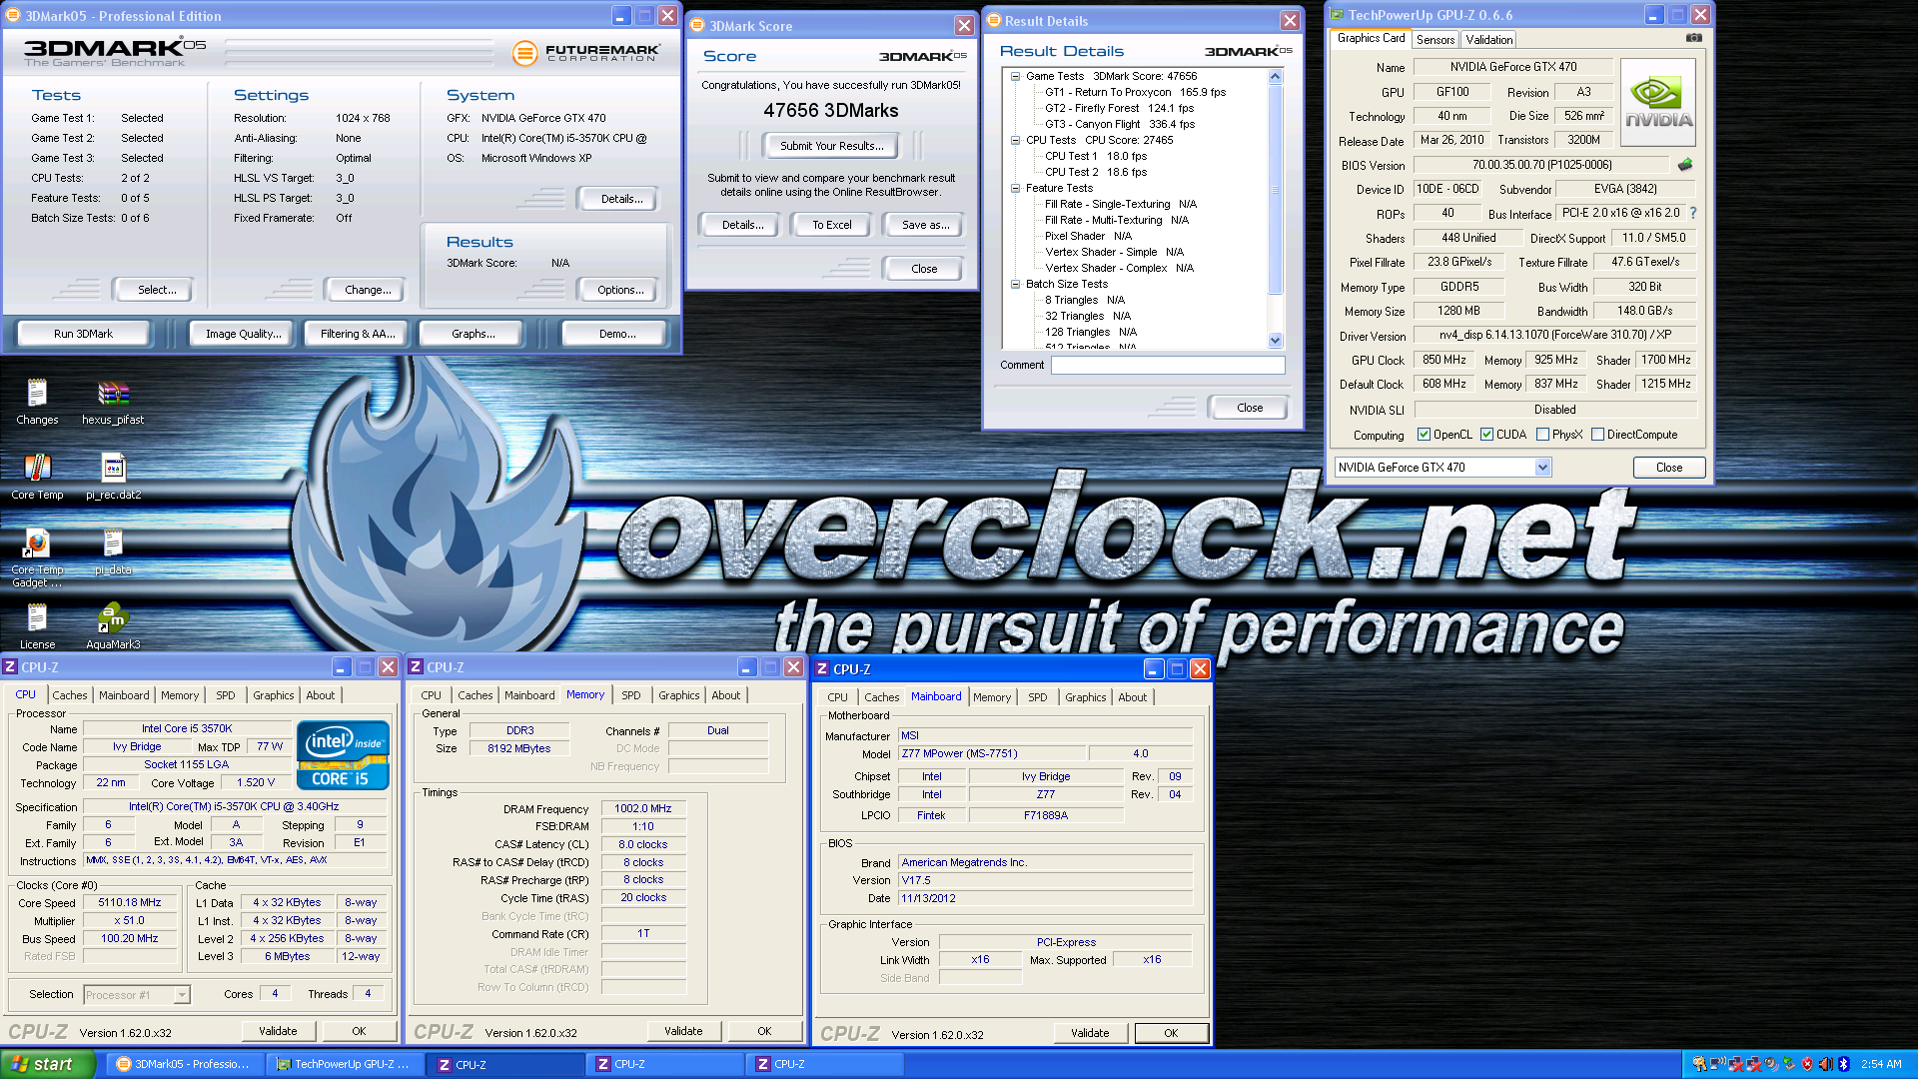Select GT2 - Firefly Forest result row
The width and height of the screenshot is (1918, 1079).
pyautogui.click(x=1119, y=108)
